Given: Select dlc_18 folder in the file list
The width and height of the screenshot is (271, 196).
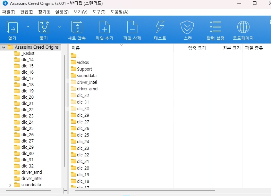Looking at the screenshot, I should tap(80, 181).
